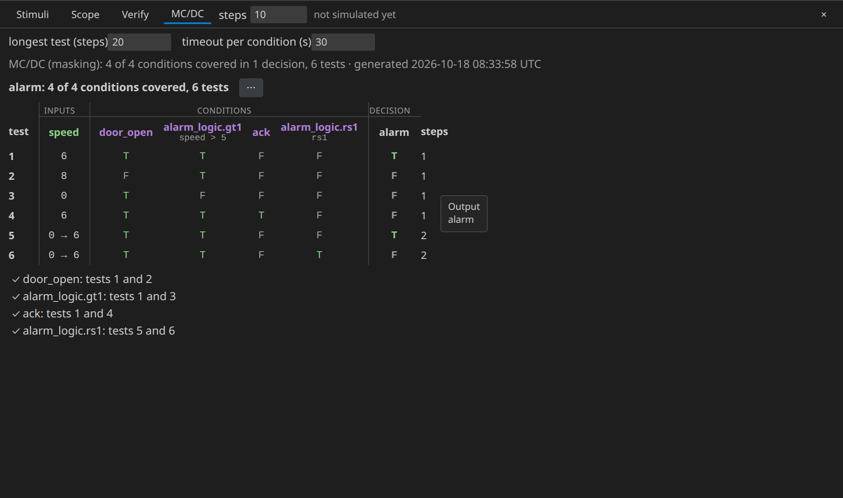The width and height of the screenshot is (843, 498).
Task: Click 'alarm_logic.rs1: tests 5 and 6' line
Action: click(99, 331)
